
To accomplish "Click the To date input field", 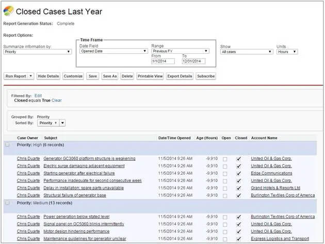I will point(193,61).
